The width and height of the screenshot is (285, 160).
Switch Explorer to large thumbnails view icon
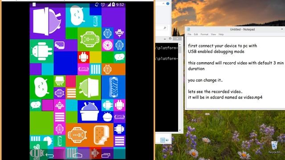click(x=167, y=140)
